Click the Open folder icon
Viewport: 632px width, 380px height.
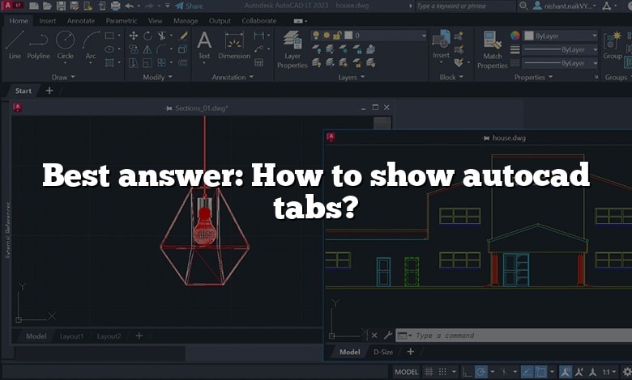point(48,6)
